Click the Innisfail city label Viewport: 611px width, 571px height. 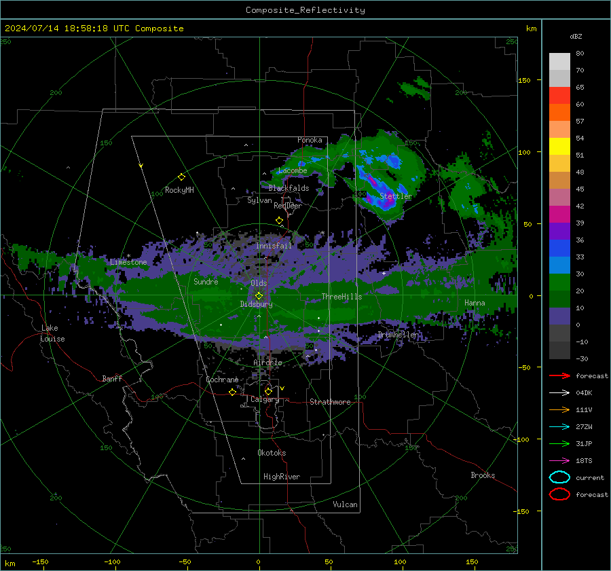(x=274, y=246)
